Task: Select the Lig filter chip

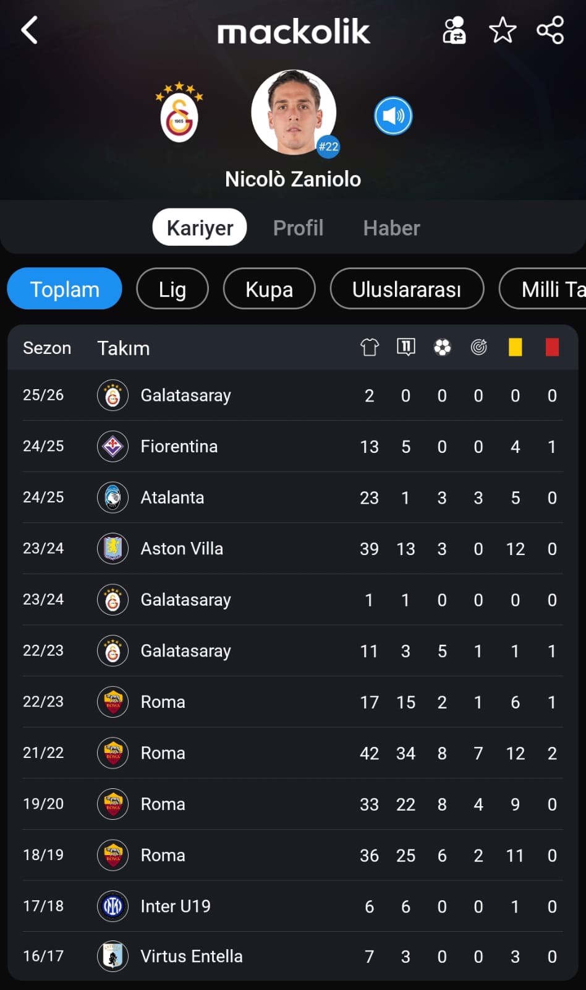Action: (172, 289)
